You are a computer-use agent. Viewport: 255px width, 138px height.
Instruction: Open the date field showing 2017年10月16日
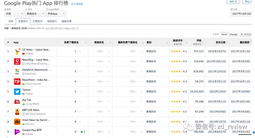point(242,14)
